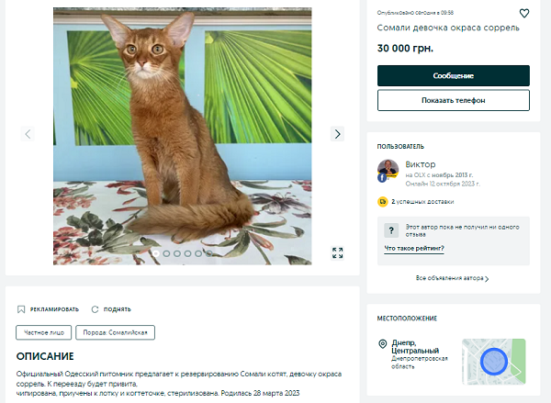Go to next photo with right arrow
Screen dimensions: 551x403
click(x=338, y=134)
